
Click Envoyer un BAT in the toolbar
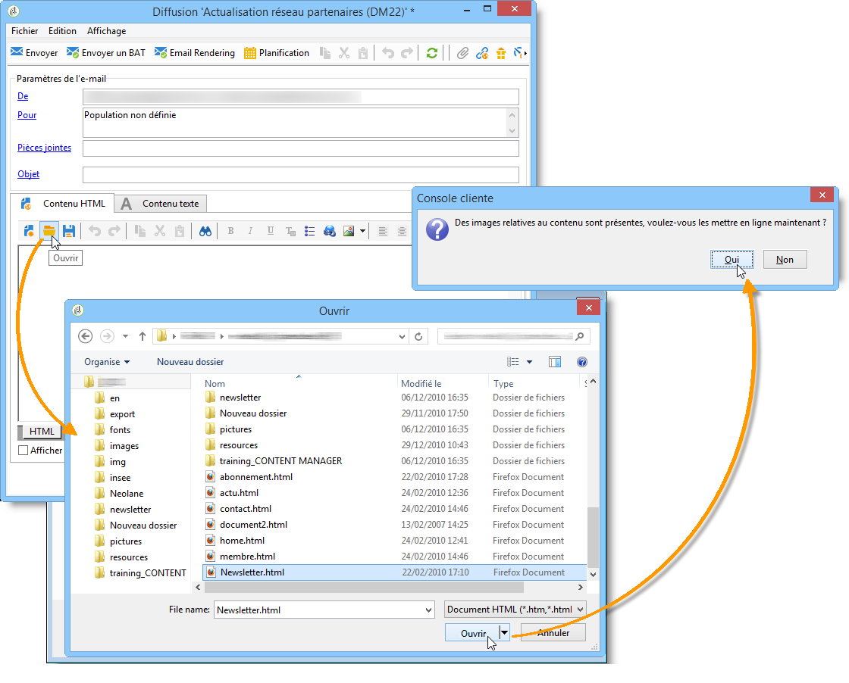coord(105,52)
